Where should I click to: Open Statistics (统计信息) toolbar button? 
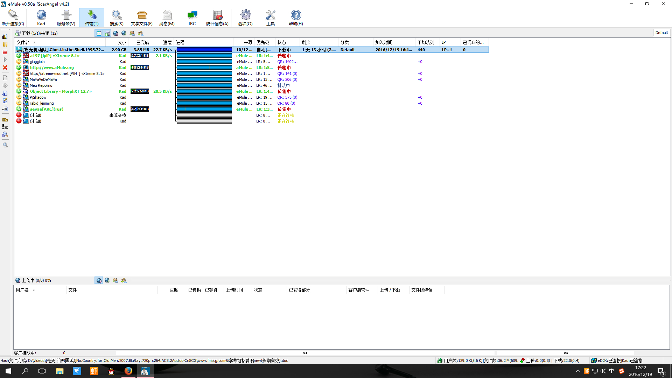217,17
